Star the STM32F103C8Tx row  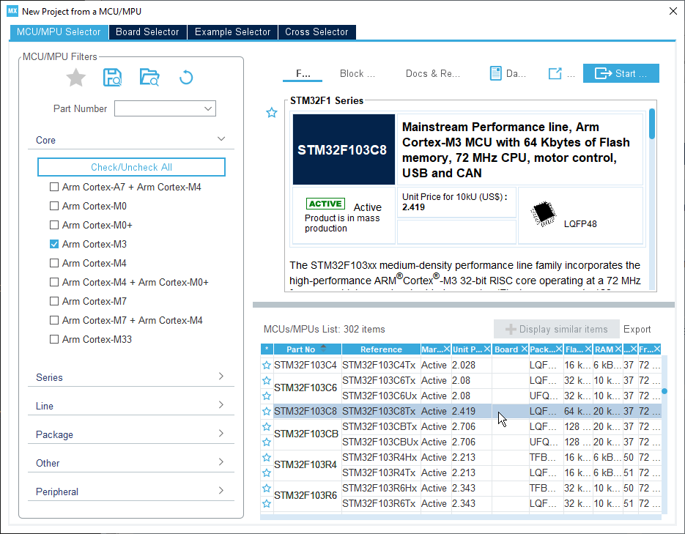coord(267,412)
